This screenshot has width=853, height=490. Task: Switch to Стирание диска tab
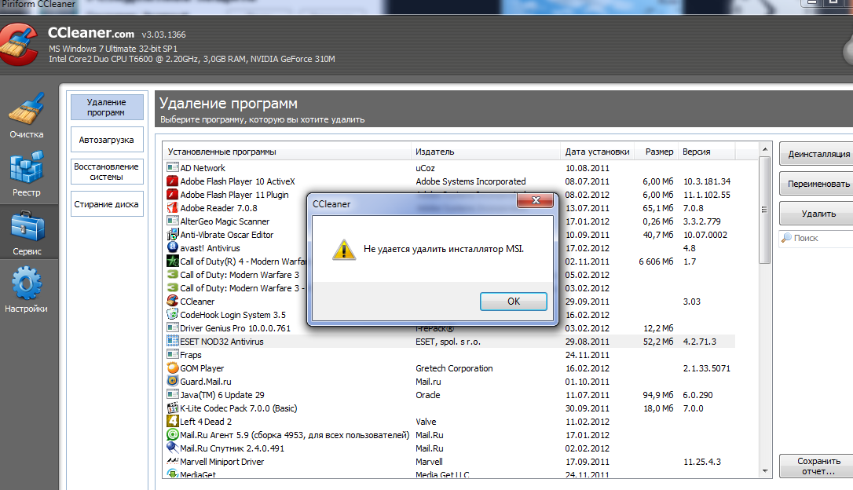[107, 204]
